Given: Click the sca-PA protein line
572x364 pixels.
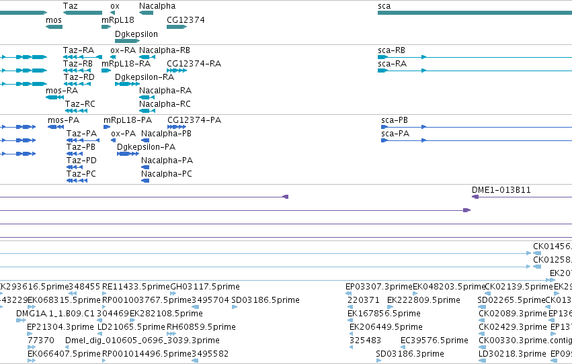Looking at the screenshot, I should 477,140.
